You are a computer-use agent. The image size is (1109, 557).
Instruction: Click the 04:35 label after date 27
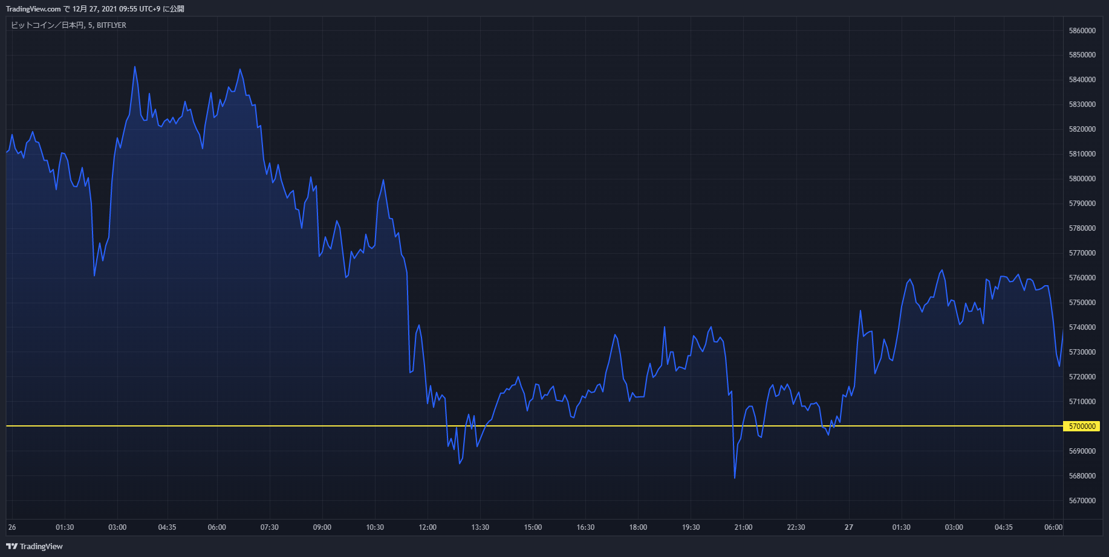(x=1003, y=527)
